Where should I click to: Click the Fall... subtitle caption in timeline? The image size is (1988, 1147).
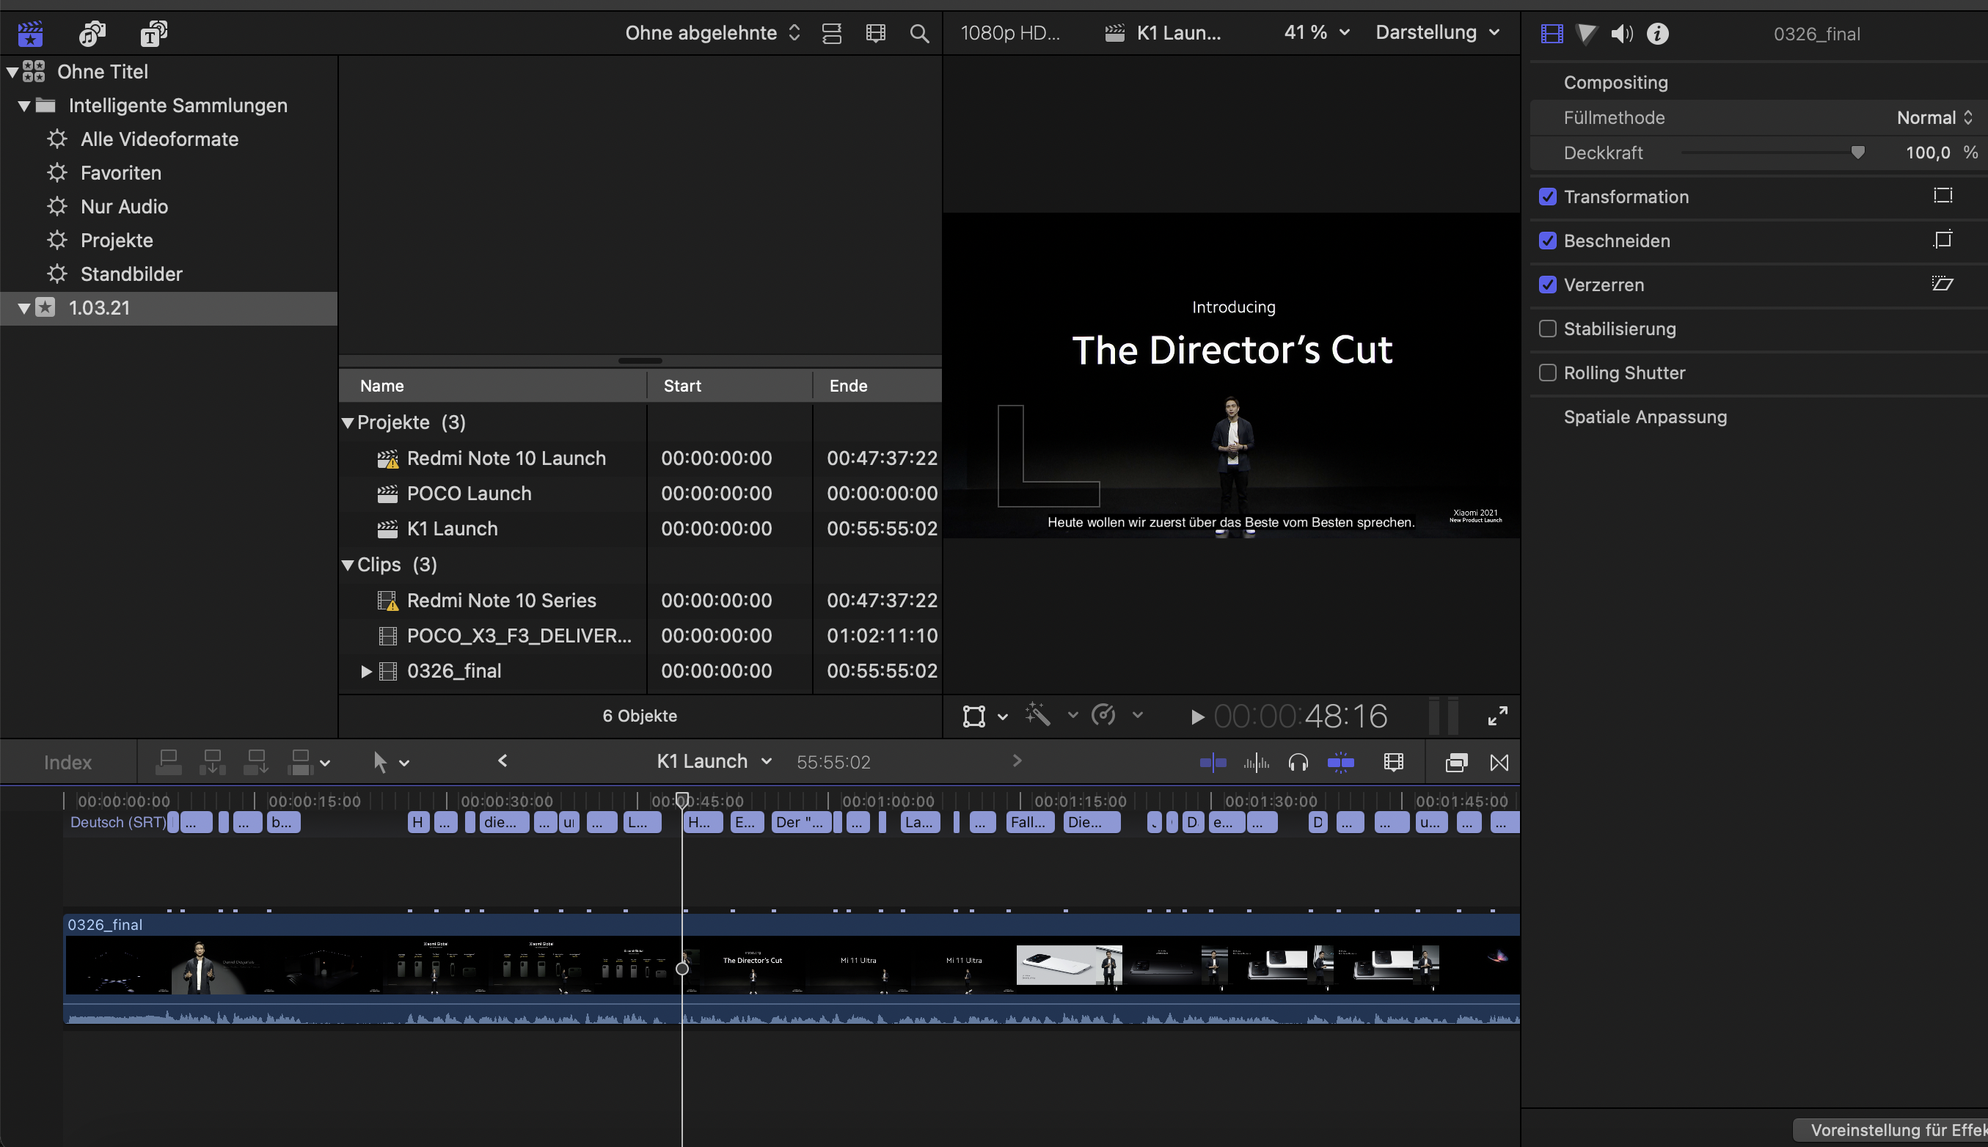tap(1030, 822)
